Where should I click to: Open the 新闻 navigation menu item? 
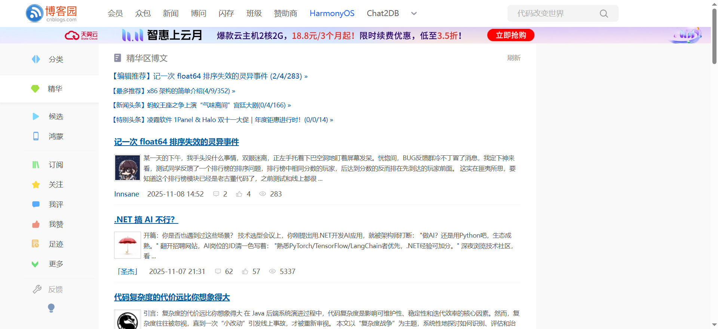tap(171, 13)
